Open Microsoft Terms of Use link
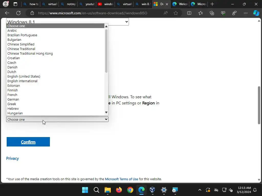 pyautogui.click(x=122, y=179)
